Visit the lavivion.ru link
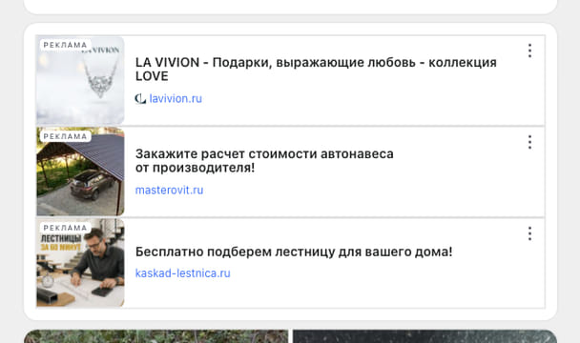 [176, 99]
